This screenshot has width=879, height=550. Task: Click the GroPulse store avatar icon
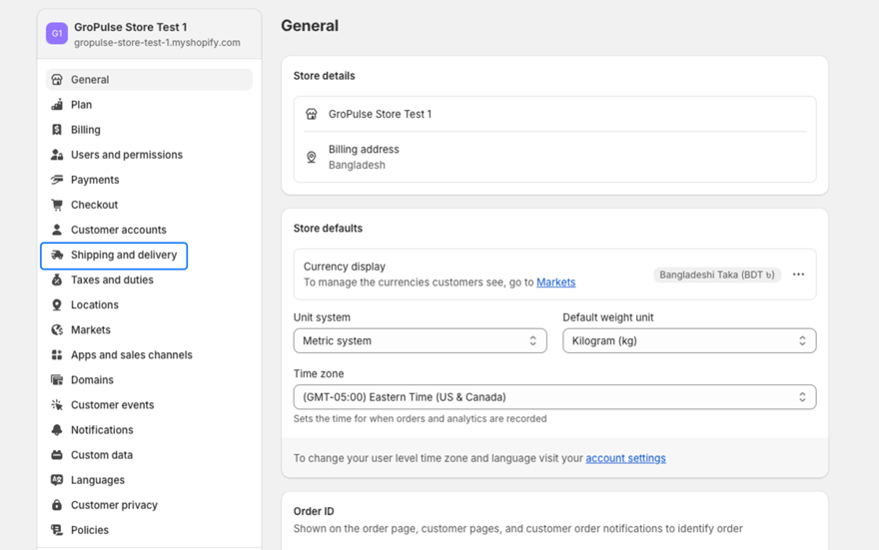coord(57,34)
